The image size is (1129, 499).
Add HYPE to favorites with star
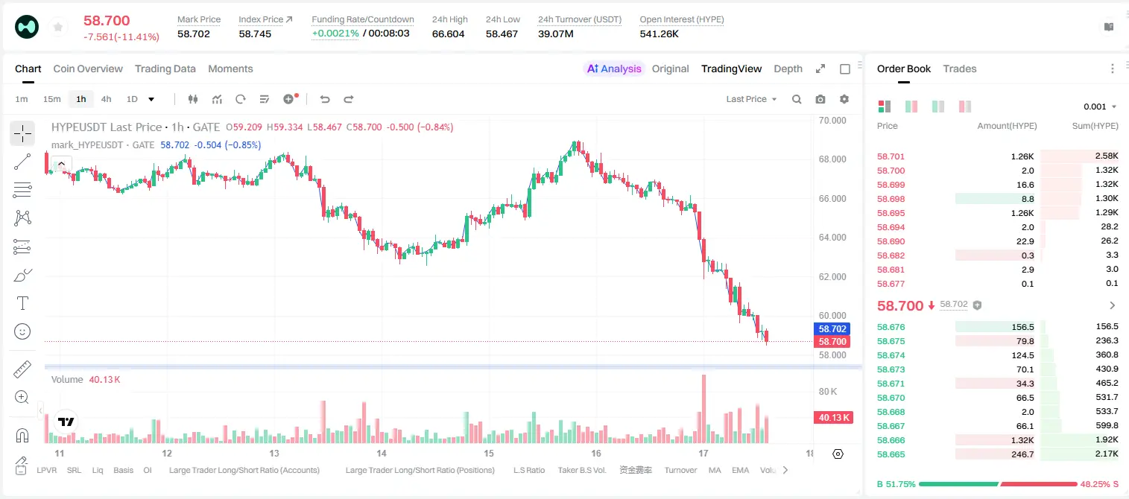click(57, 27)
